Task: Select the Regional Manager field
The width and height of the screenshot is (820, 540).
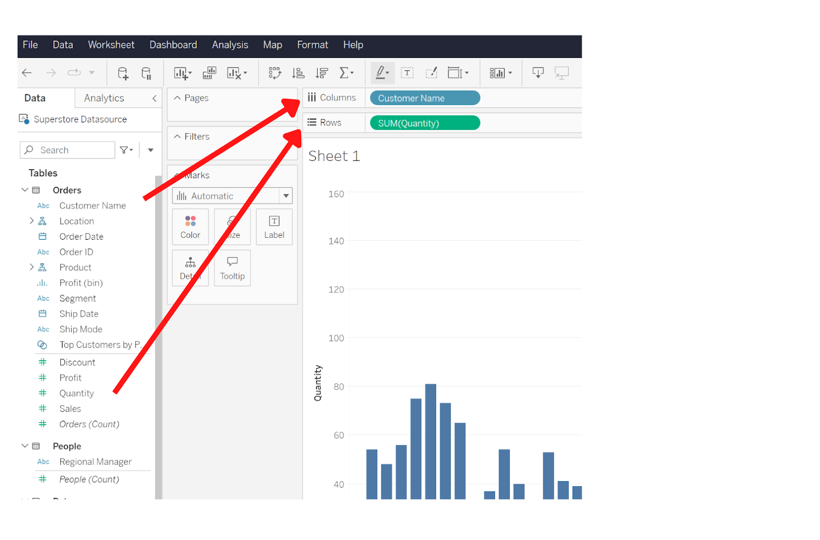Action: point(96,462)
